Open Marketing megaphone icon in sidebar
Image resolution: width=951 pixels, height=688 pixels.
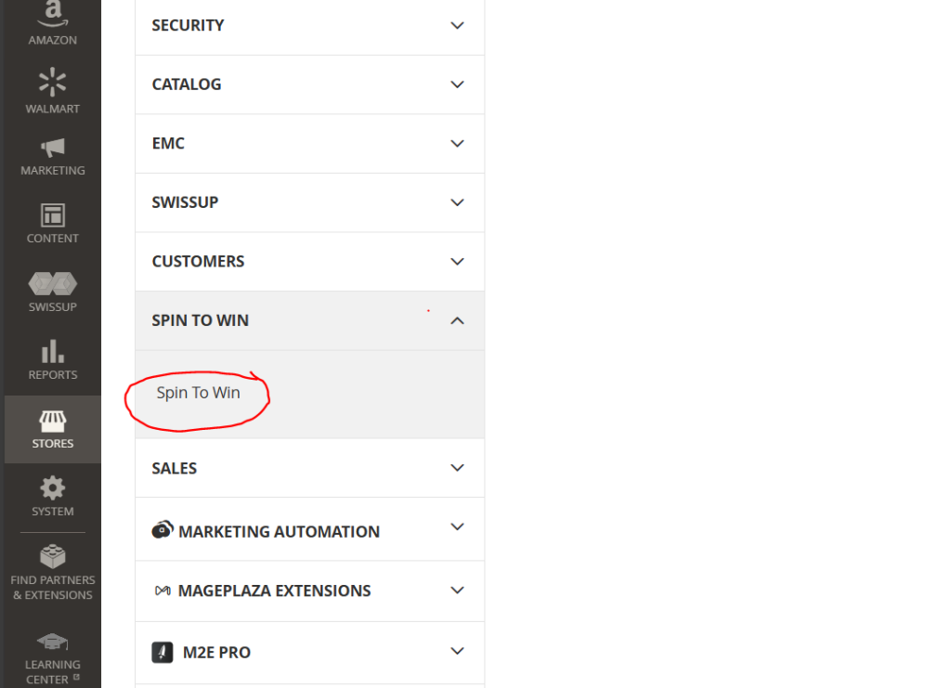pyautogui.click(x=53, y=148)
